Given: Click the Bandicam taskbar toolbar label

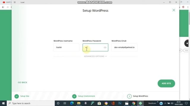Looking at the screenshot, I should coord(152,103).
